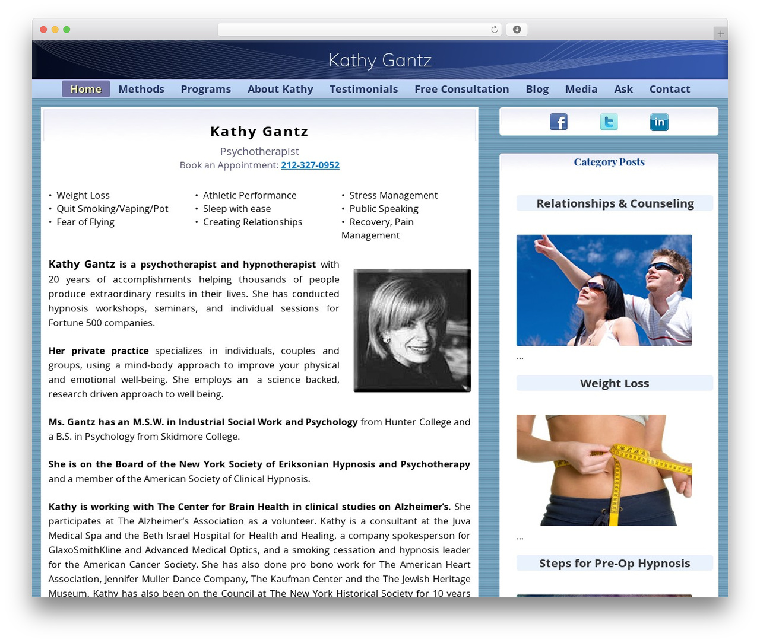Open the Blog menu item
The height and width of the screenshot is (643, 760).
tap(537, 89)
